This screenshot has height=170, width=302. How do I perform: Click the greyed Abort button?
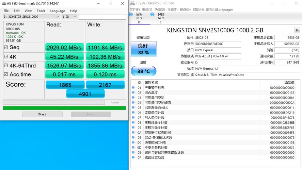[91, 114]
